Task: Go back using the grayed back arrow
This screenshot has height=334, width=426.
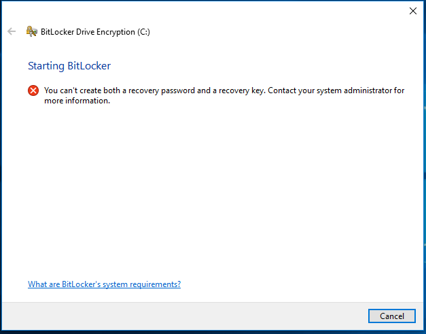Action: 12,31
